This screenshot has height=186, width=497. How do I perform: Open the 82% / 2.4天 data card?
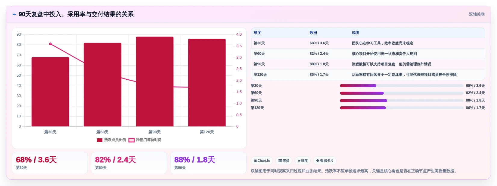[x=129, y=163]
